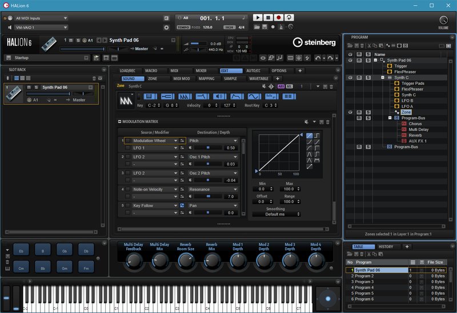
Task: Open the WAVETABLE sub-tab
Action: click(259, 79)
